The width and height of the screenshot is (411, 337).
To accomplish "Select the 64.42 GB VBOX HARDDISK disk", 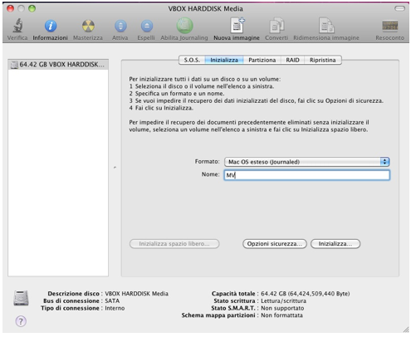I will pos(58,65).
